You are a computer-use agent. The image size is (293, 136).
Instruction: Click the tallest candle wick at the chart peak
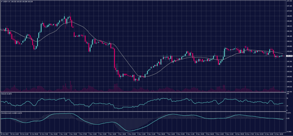[70, 13]
